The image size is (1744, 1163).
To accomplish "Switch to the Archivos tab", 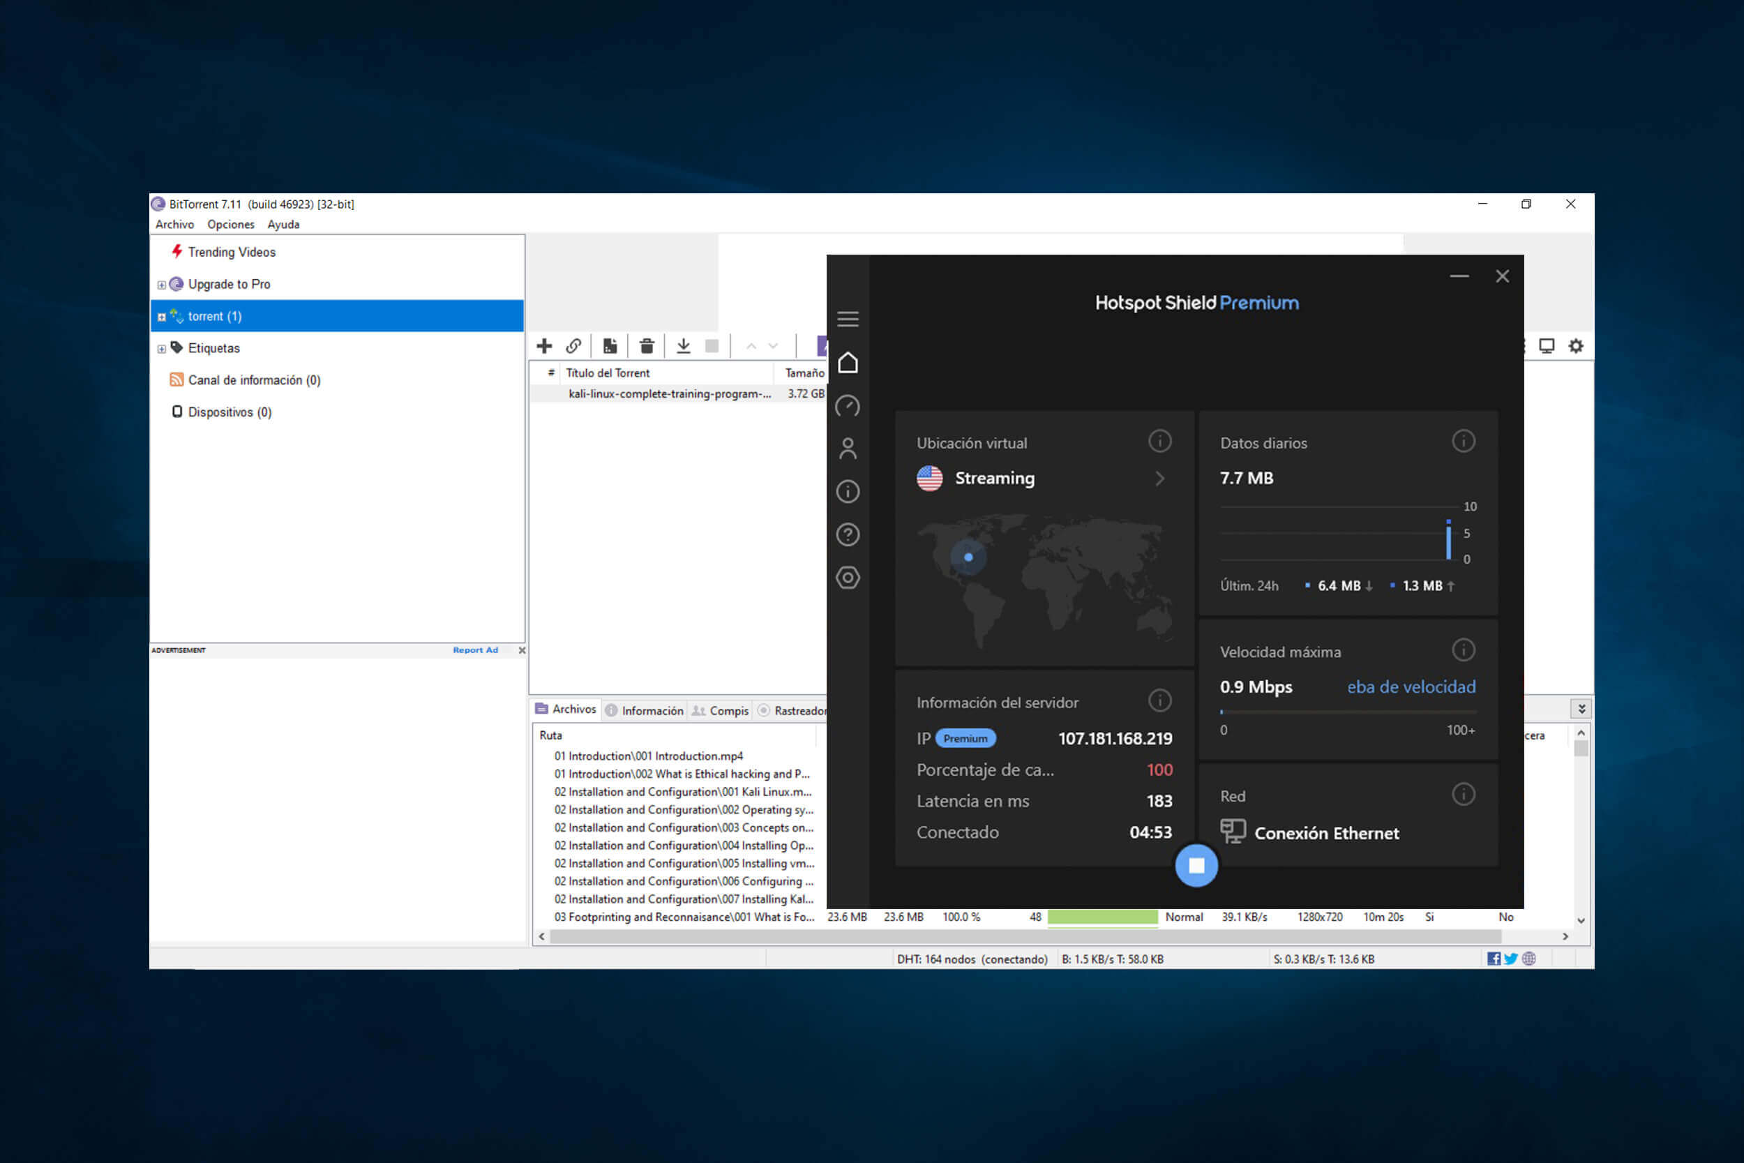I will click(566, 709).
